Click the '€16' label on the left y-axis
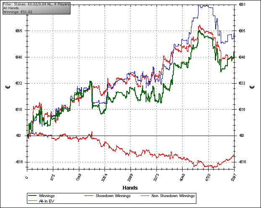261x208 pixels. [x=18, y=109]
